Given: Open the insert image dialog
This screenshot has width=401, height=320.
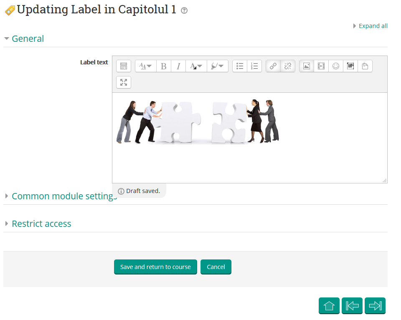Looking at the screenshot, I should pos(306,66).
